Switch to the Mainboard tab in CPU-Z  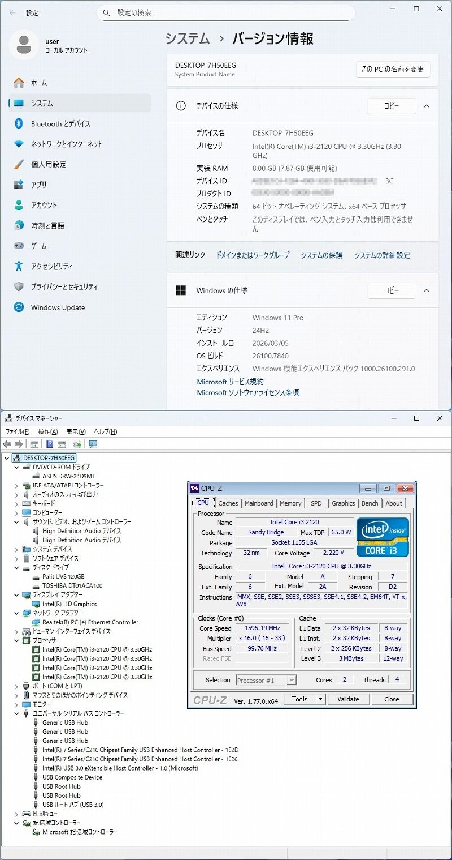click(x=258, y=503)
